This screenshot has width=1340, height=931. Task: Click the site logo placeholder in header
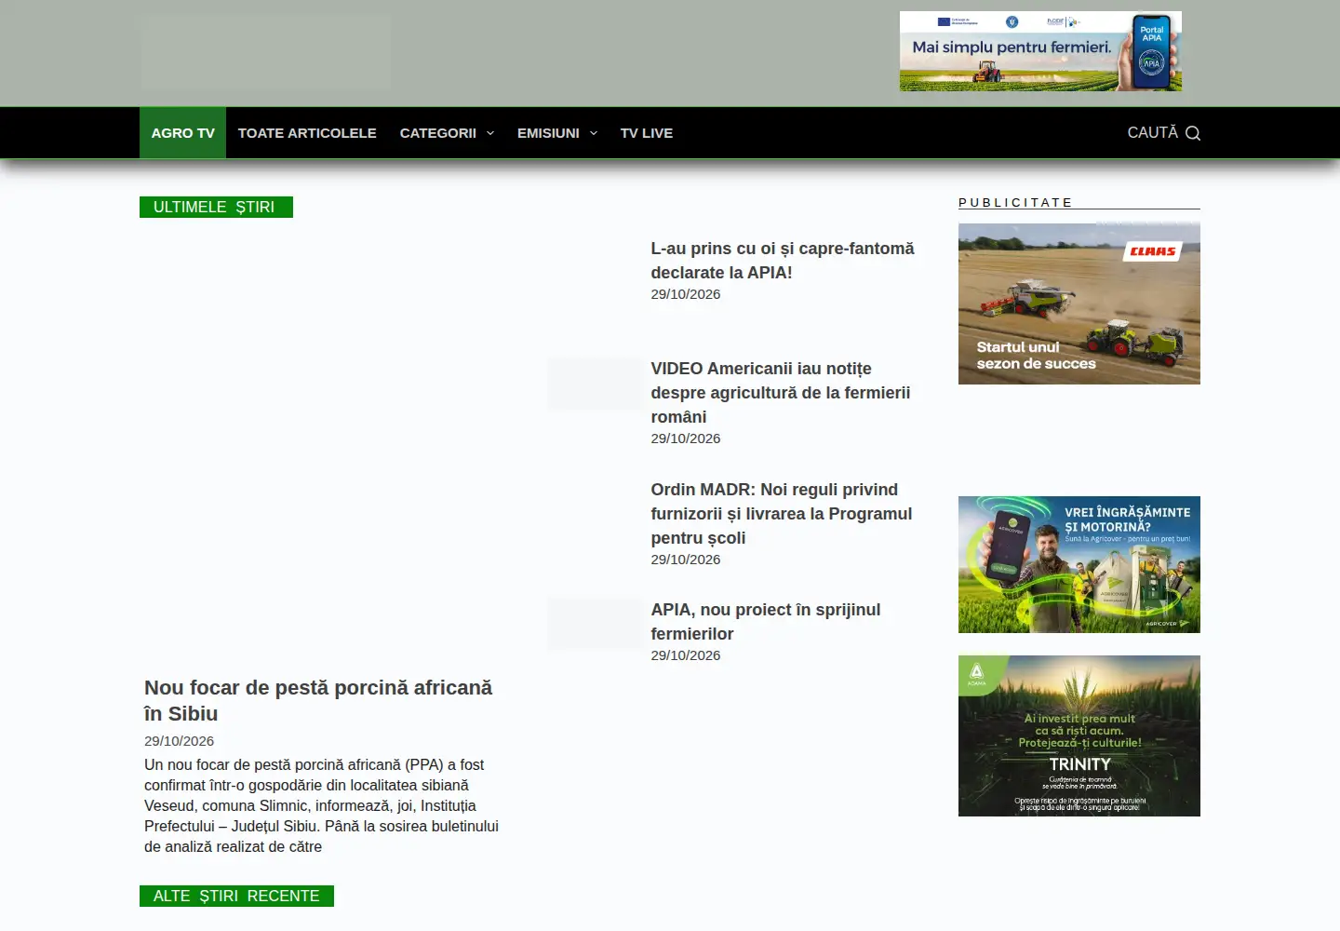(265, 51)
